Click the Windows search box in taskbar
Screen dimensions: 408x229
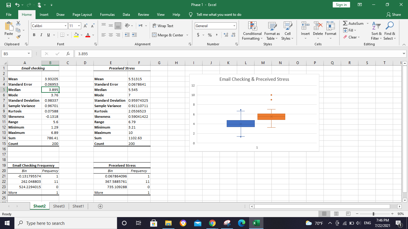coord(65,223)
